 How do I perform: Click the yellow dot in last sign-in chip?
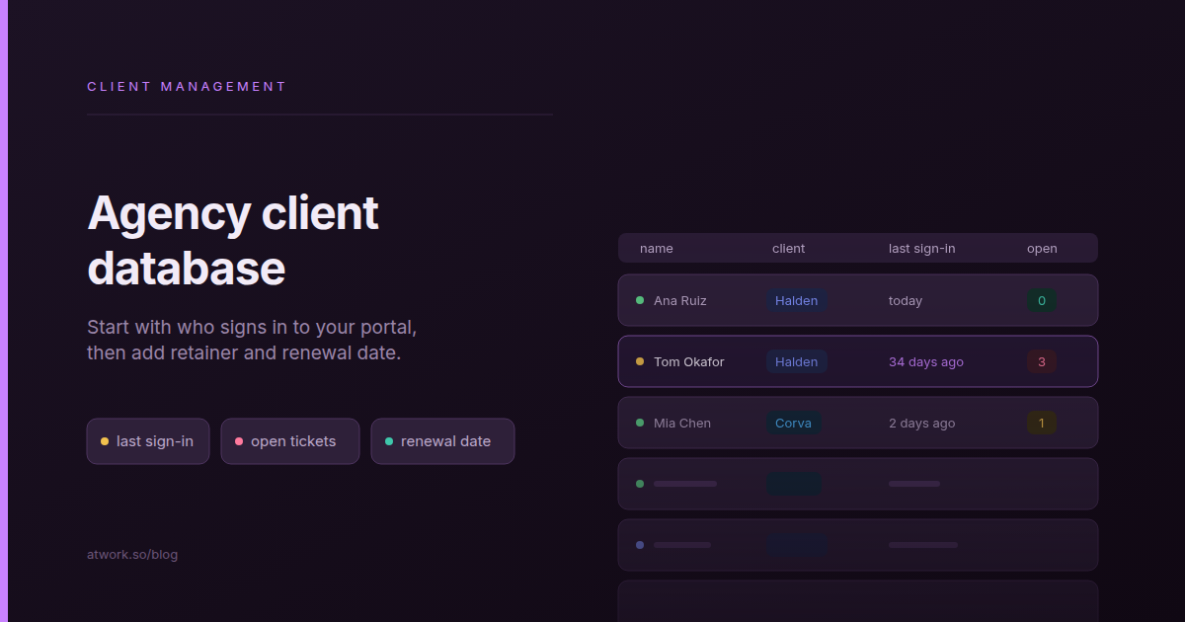105,441
